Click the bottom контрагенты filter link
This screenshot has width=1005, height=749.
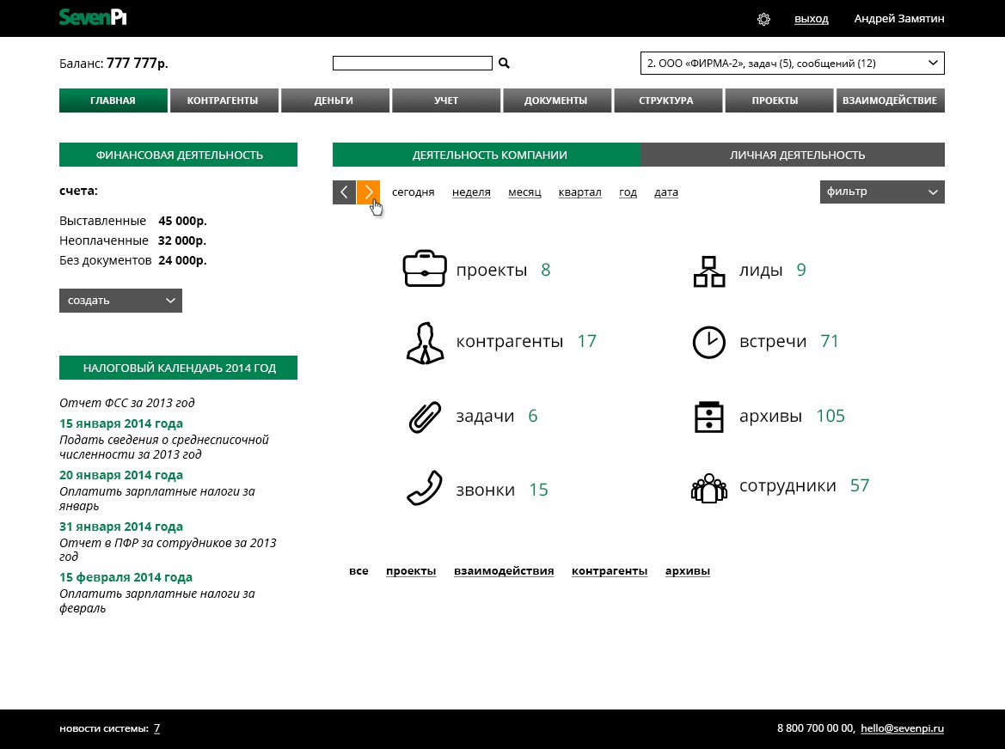tap(610, 570)
